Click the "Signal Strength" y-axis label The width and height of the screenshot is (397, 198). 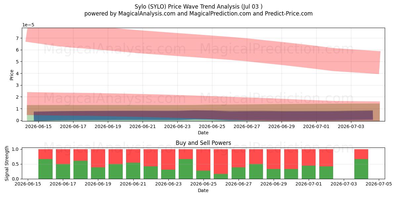tap(7, 163)
